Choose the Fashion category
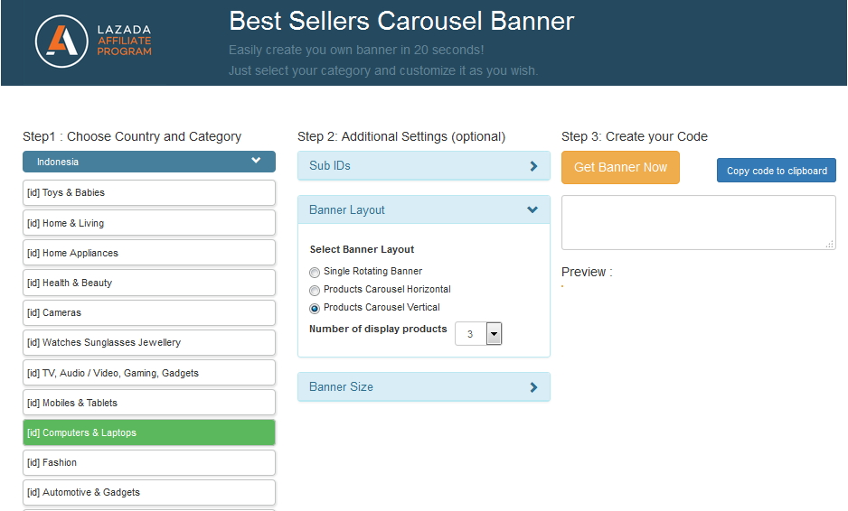 tap(149, 462)
